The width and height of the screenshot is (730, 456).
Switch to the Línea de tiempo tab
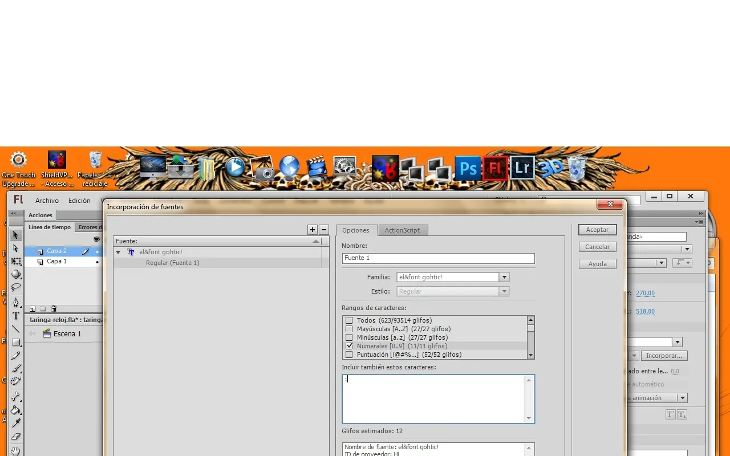coord(50,227)
